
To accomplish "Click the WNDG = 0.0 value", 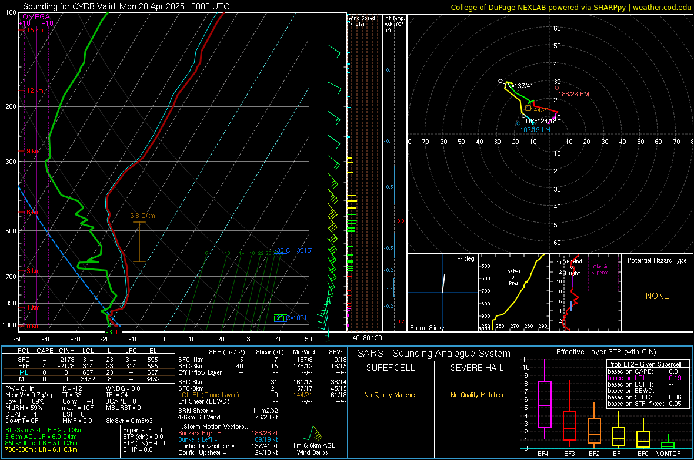I will [x=123, y=388].
